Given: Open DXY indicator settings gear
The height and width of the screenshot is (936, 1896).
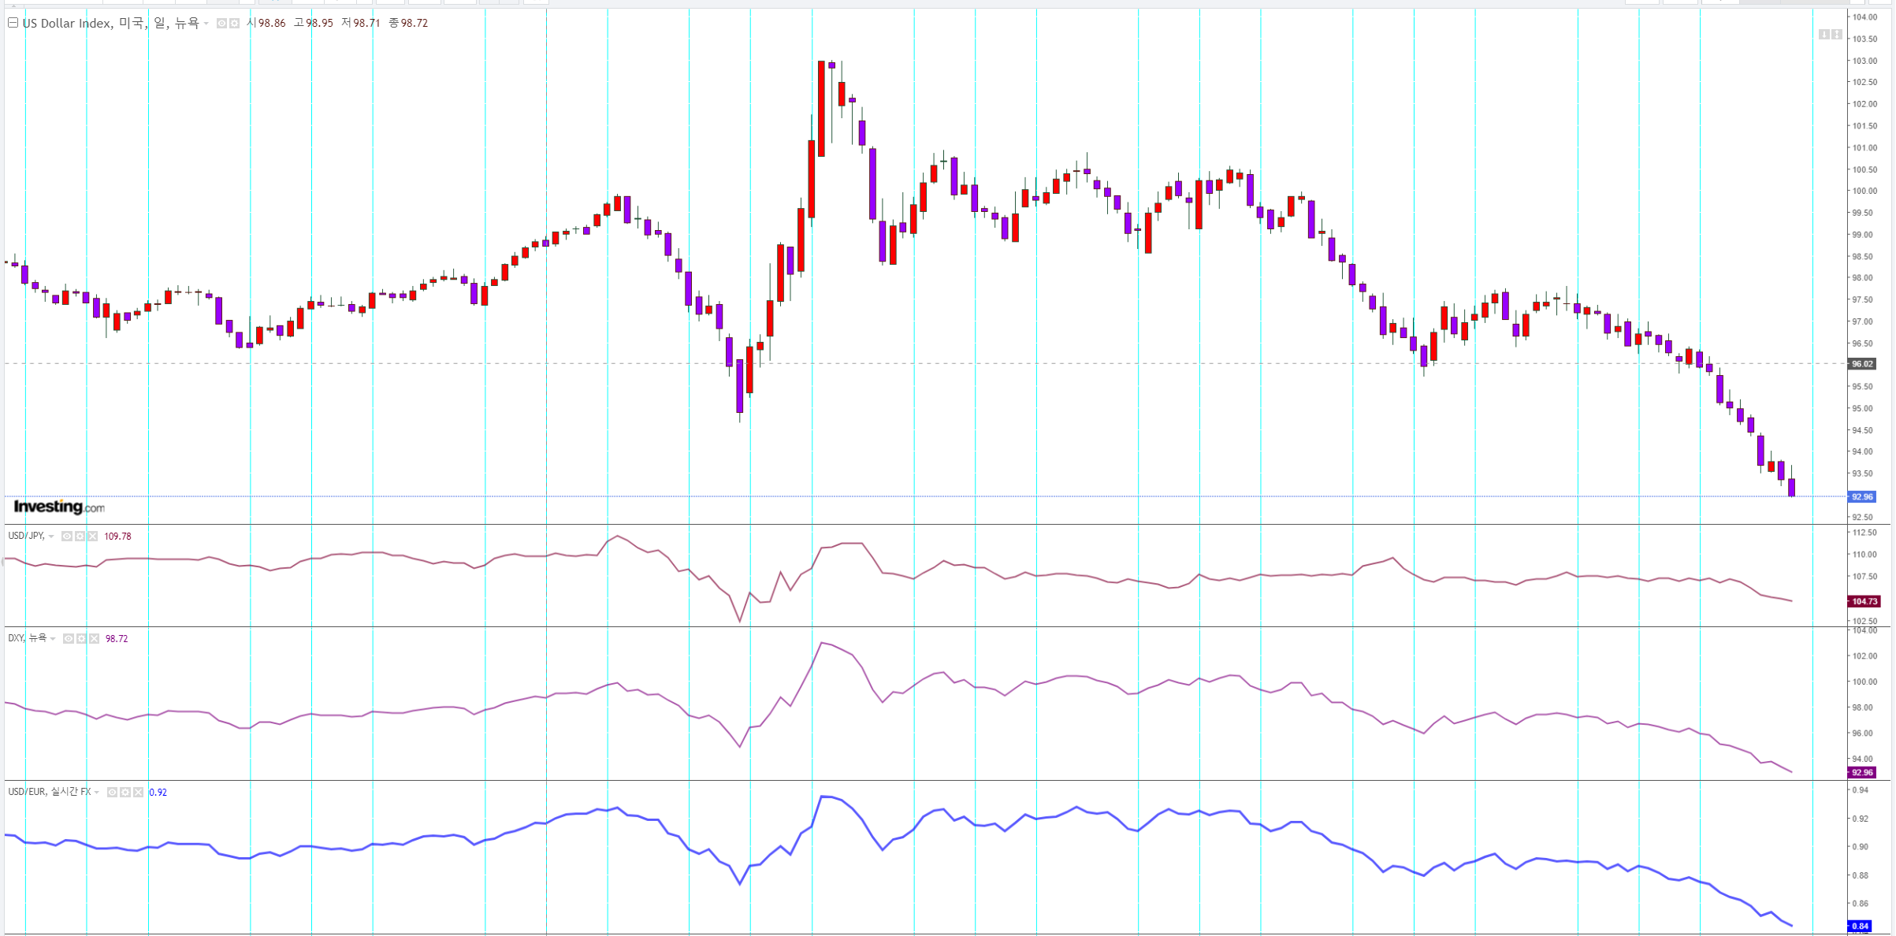Looking at the screenshot, I should pyautogui.click(x=81, y=639).
